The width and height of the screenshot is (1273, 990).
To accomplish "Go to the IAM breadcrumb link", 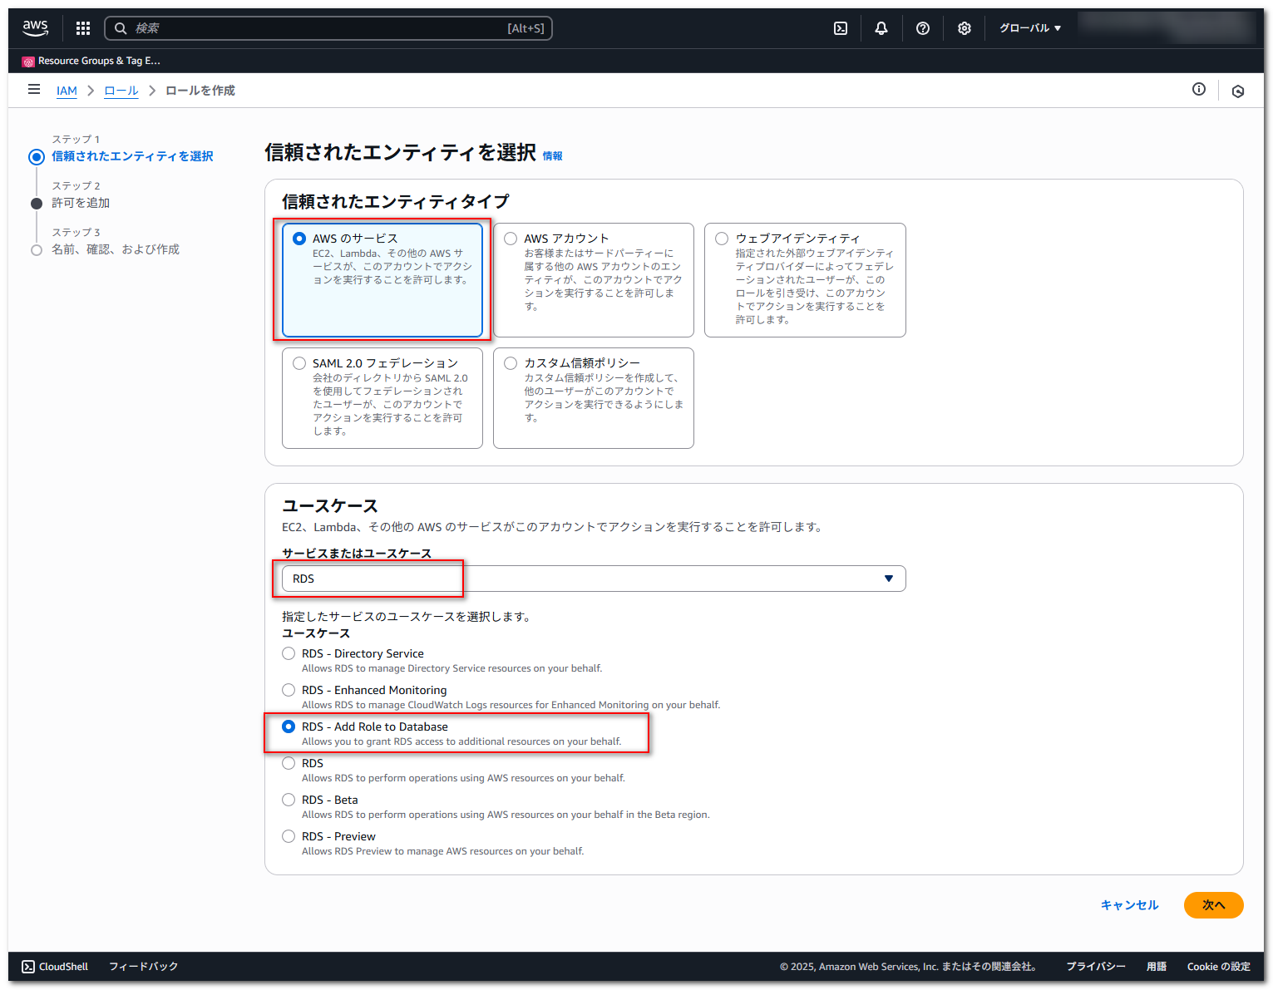I will pos(67,91).
